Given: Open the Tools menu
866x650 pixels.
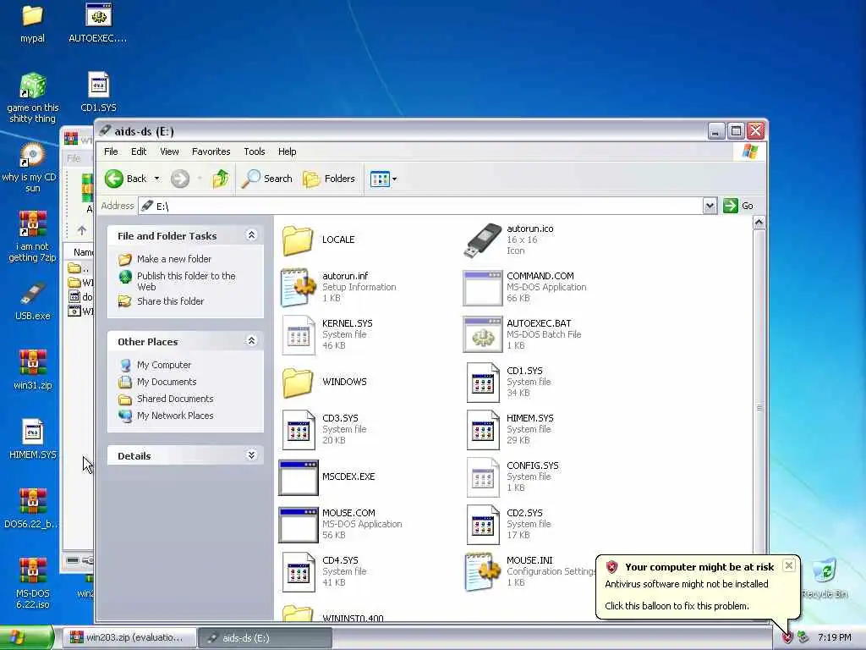Looking at the screenshot, I should click(255, 151).
